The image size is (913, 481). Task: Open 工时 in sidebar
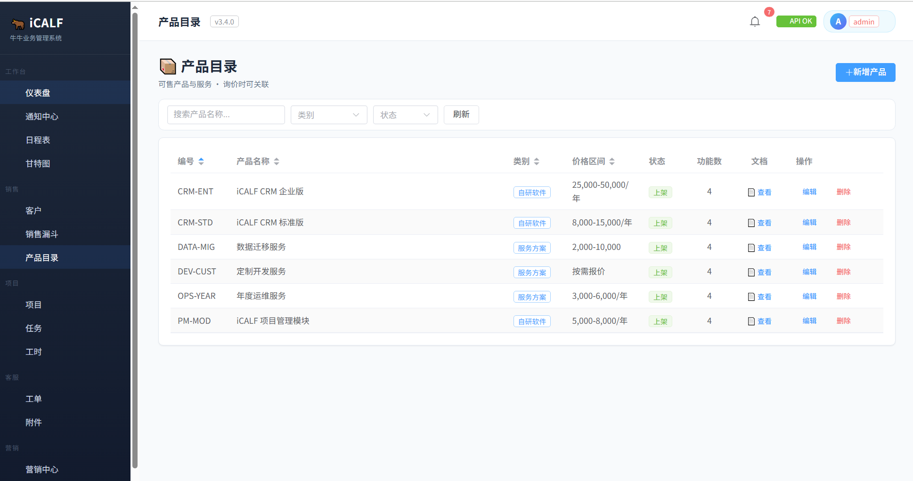pyautogui.click(x=65, y=352)
